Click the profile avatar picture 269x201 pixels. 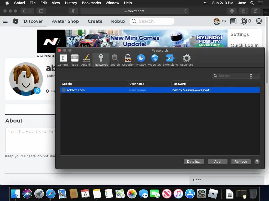click(26, 79)
